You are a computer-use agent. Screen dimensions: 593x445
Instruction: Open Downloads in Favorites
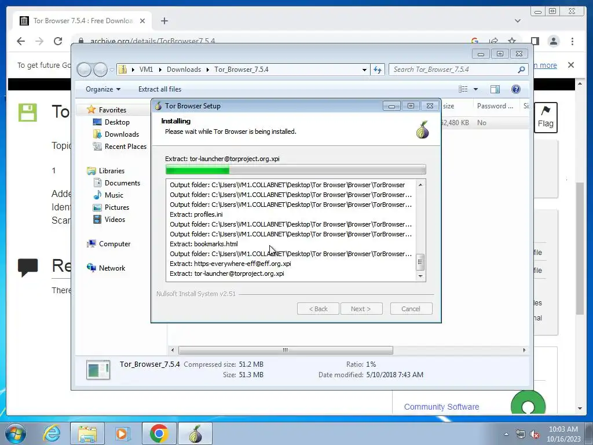pos(122,134)
